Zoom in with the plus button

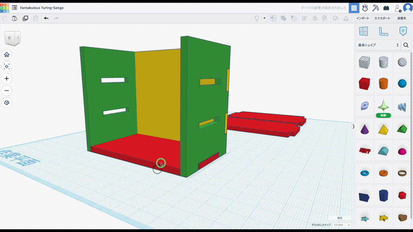tap(7, 79)
